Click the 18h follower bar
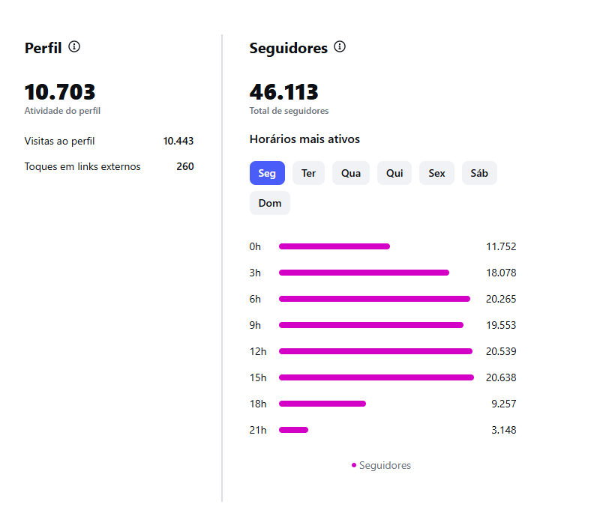 tap(322, 404)
